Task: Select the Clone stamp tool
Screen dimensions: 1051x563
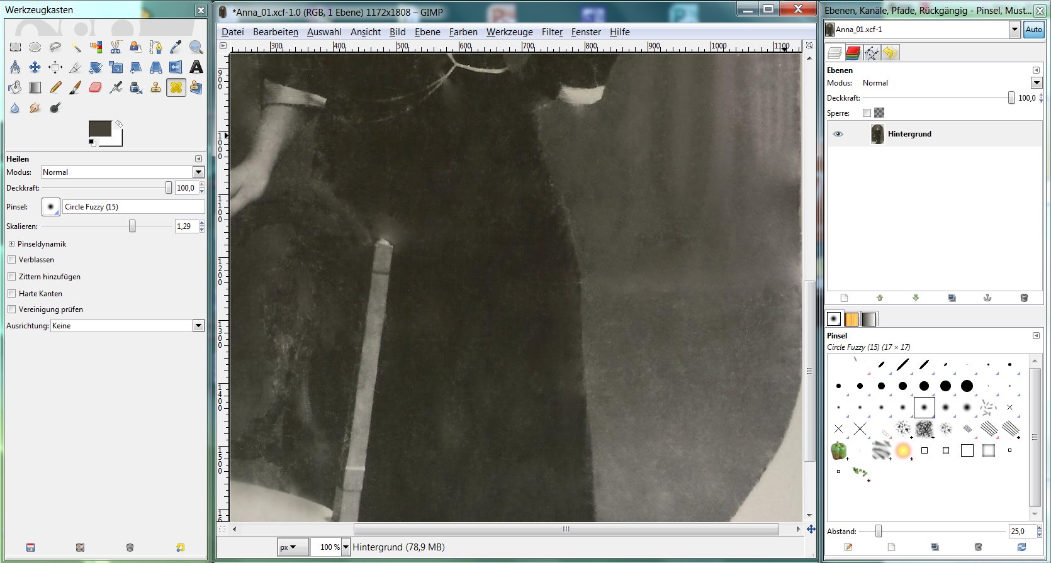Action: tap(155, 87)
